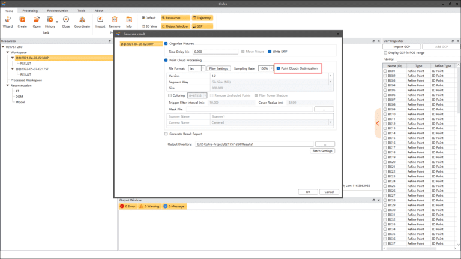The width and height of the screenshot is (461, 259).
Task: Expand the Sampling Rate dropdown
Action: click(x=271, y=68)
